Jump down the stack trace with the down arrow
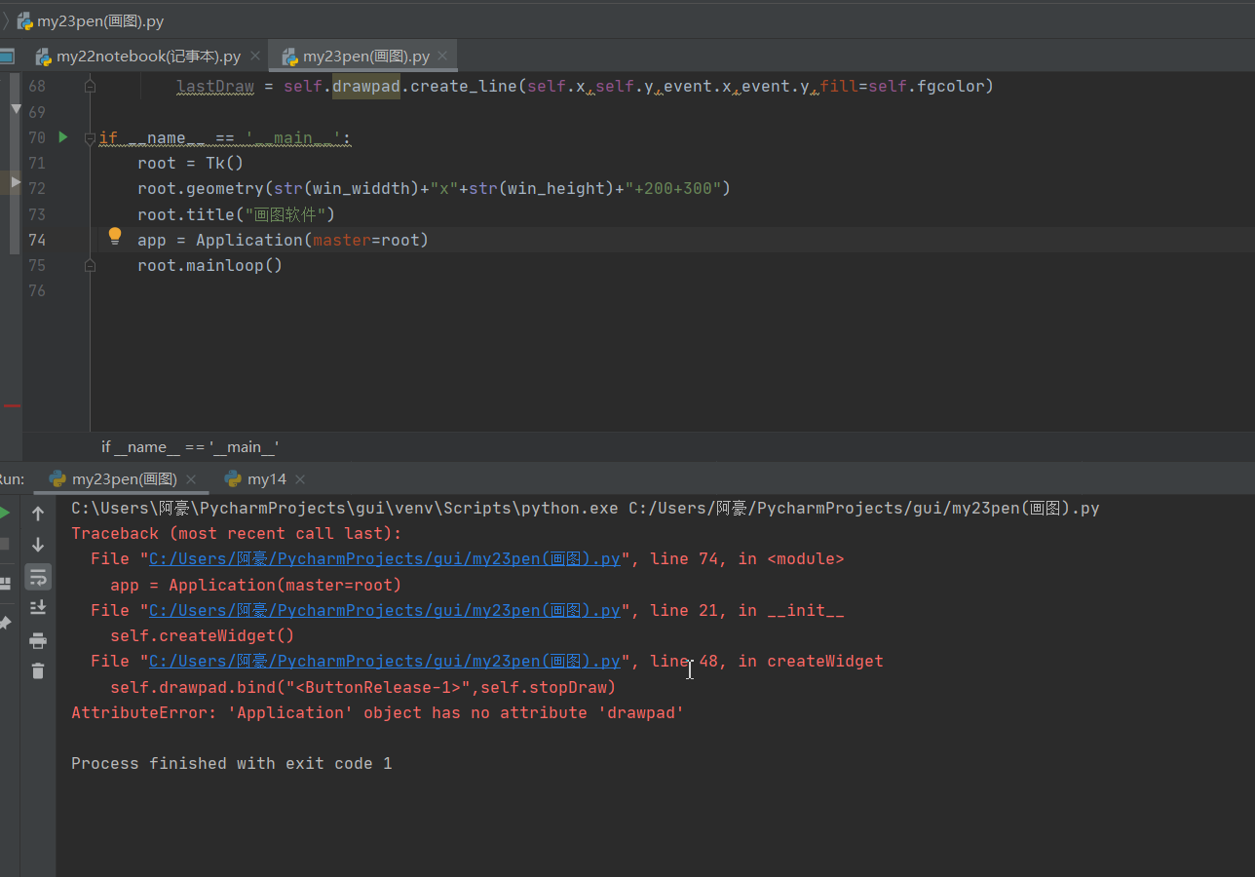This screenshot has height=877, width=1255. (x=38, y=545)
